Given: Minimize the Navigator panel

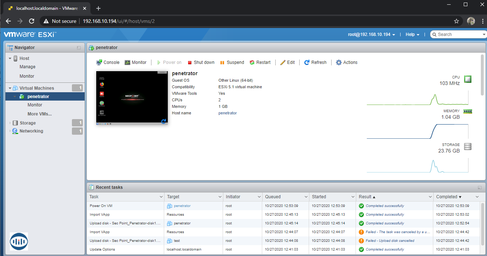Looking at the screenshot, I should [79, 48].
